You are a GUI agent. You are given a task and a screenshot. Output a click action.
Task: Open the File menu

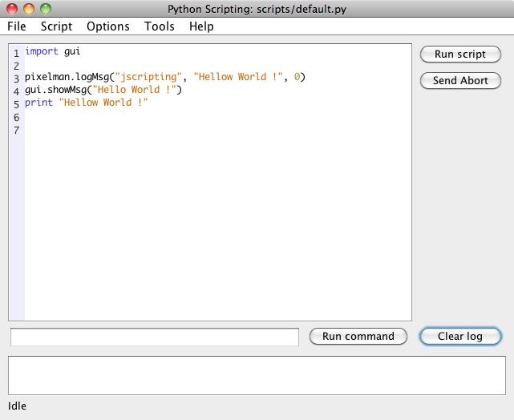(x=16, y=26)
